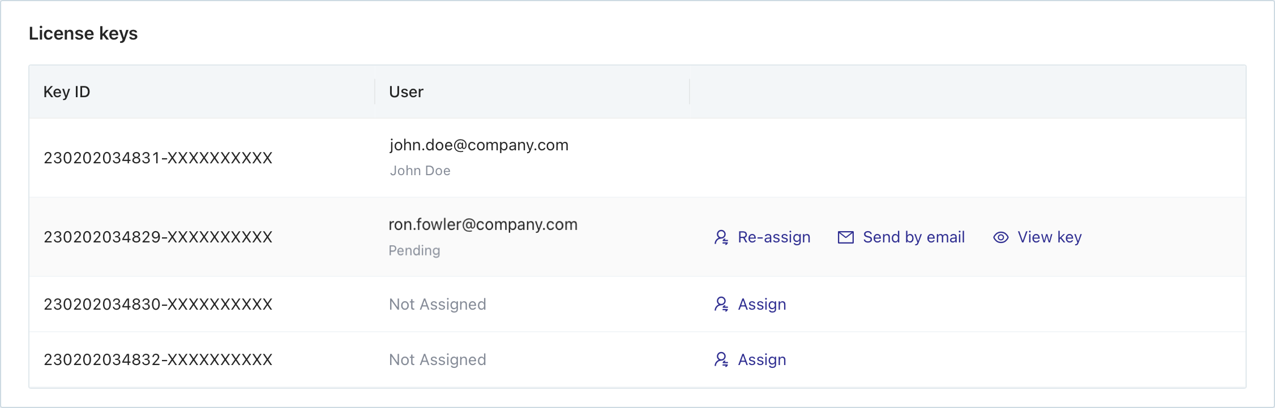Click the Key ID column header

point(67,92)
